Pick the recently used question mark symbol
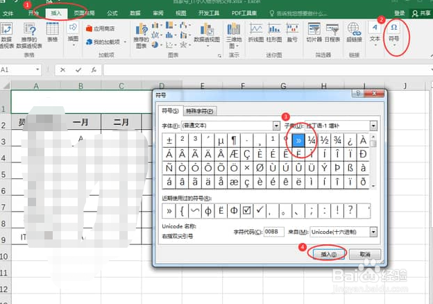The image size is (433, 304). click(350, 211)
